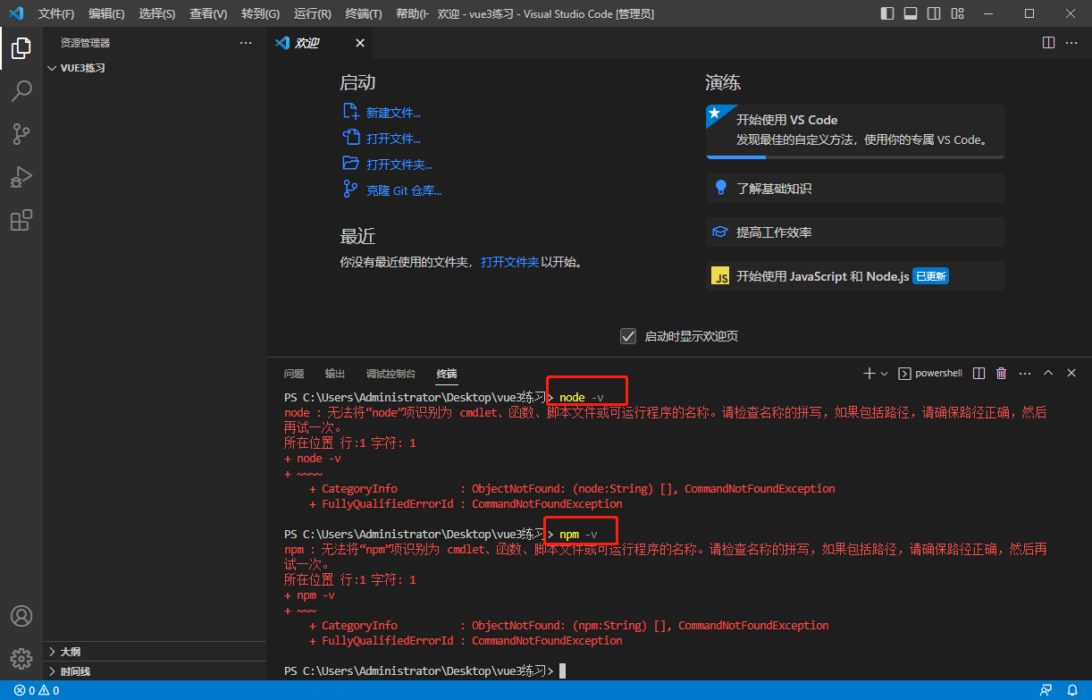Open Explorer views and more actions ellipsis
This screenshot has height=700, width=1092.
coord(246,43)
